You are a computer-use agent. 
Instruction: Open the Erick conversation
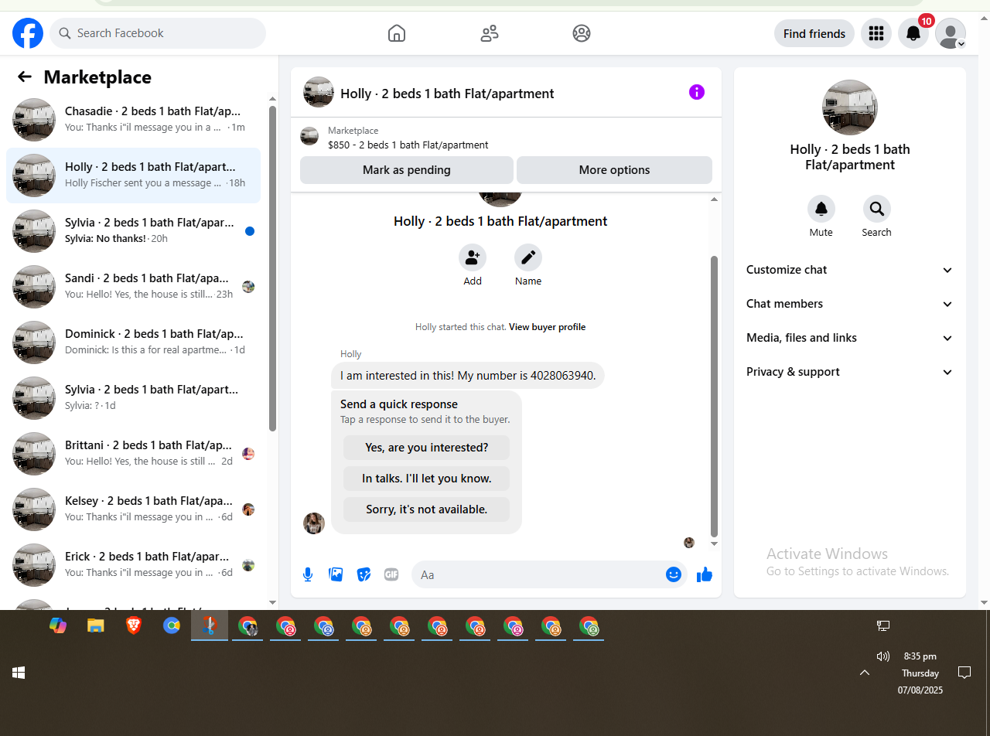[134, 565]
